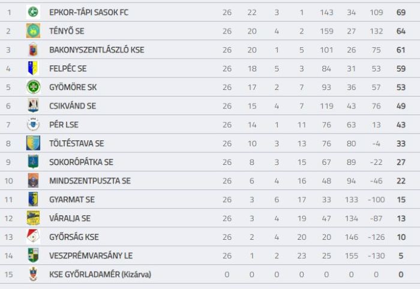The image size is (420, 289).
Task: Open the GYŐRSÁG KSE red-white badge
Action: 33,237
